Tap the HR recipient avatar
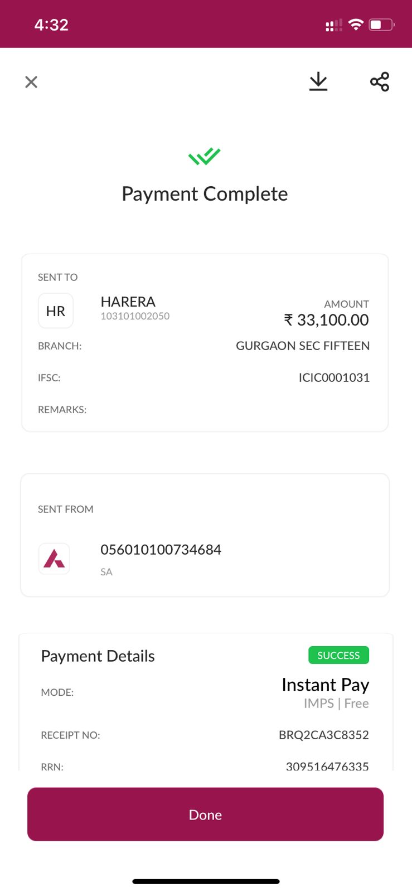This screenshot has height=892, width=412. [x=56, y=311]
